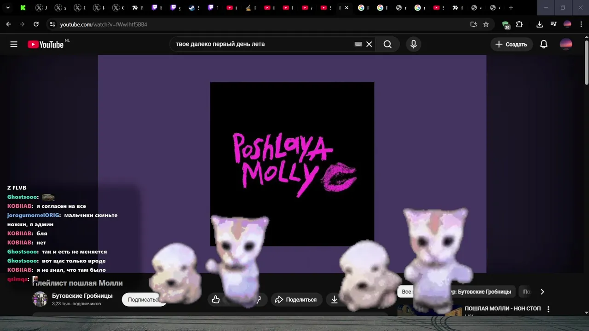Switch to the Steam tab
Screen dimensions: 589x331
(192, 8)
